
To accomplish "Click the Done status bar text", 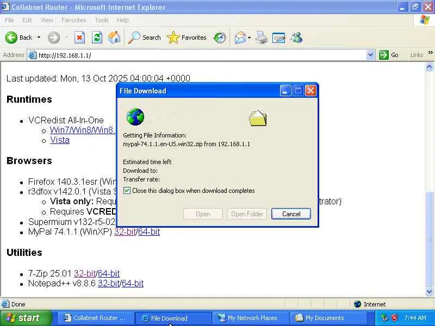I will click(x=18, y=304).
